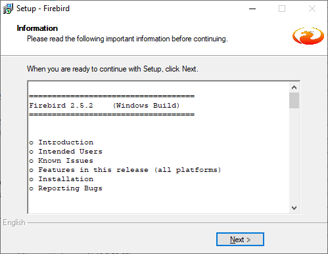328x254 pixels.
Task: Click the 'Setup - Firebird' title bar text
Action: click(x=43, y=9)
